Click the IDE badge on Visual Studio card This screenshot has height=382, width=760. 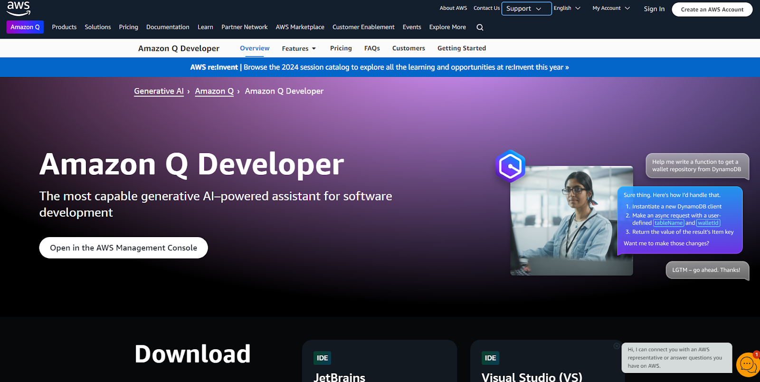(x=490, y=358)
